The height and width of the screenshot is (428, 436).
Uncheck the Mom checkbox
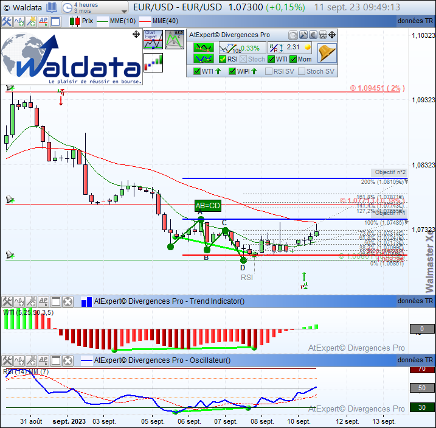[293, 59]
